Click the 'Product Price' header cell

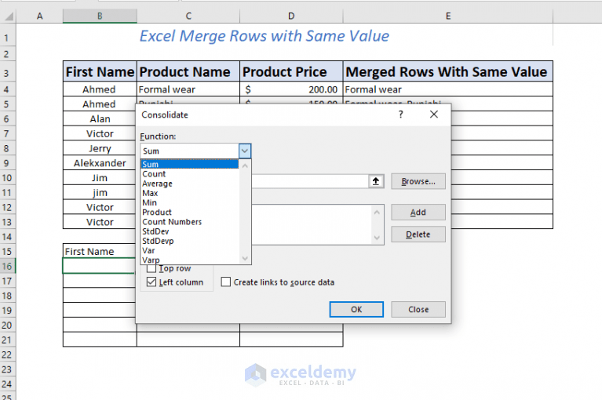(291, 71)
